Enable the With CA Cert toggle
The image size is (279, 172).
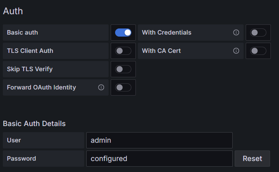(x=258, y=51)
